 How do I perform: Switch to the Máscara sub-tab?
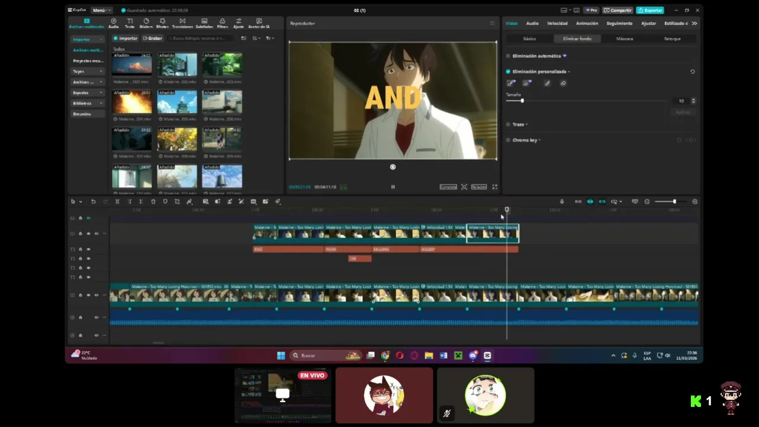[x=624, y=39]
